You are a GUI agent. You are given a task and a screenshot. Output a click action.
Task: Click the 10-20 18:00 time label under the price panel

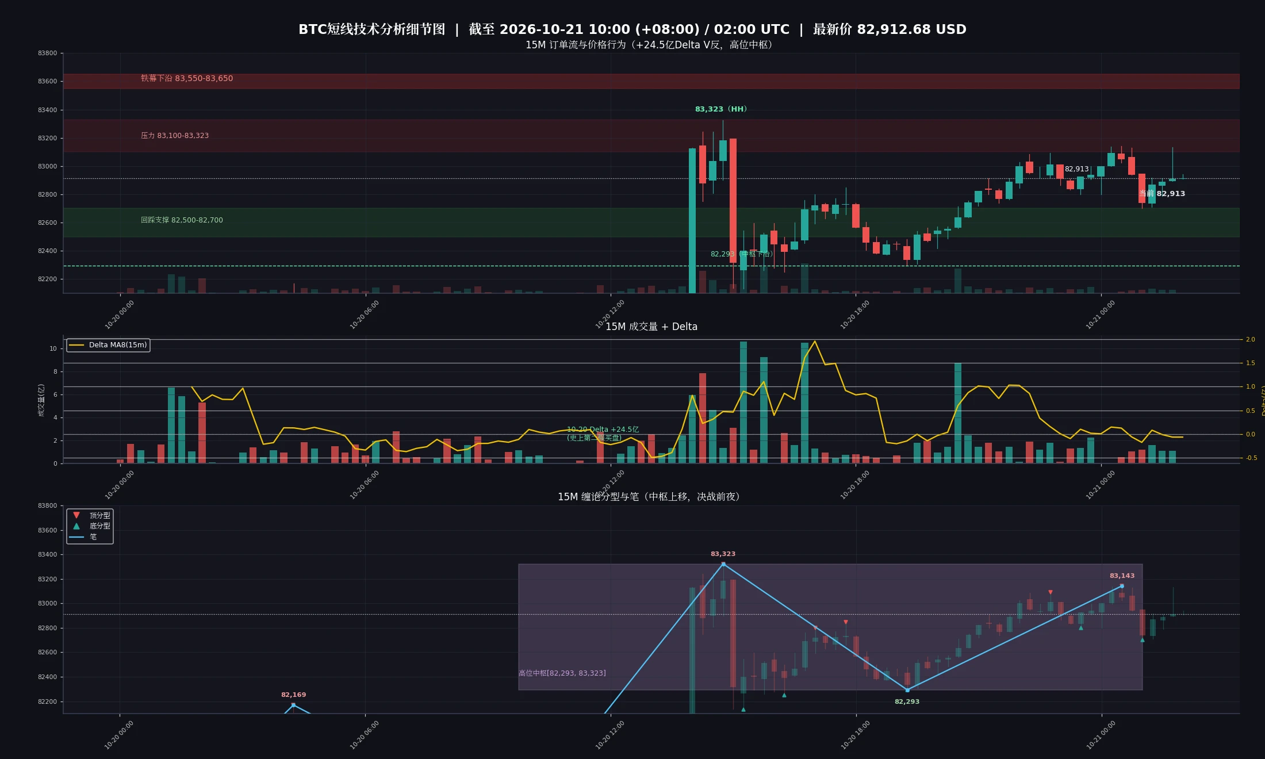point(855,315)
